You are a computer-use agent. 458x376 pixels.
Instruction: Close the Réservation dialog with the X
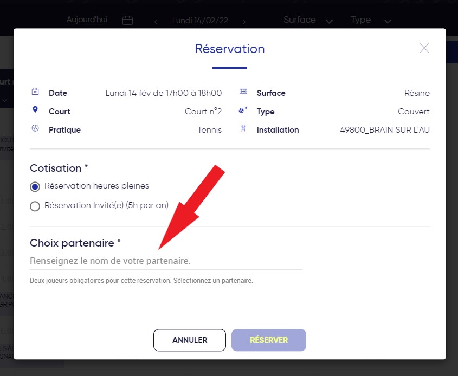point(424,48)
